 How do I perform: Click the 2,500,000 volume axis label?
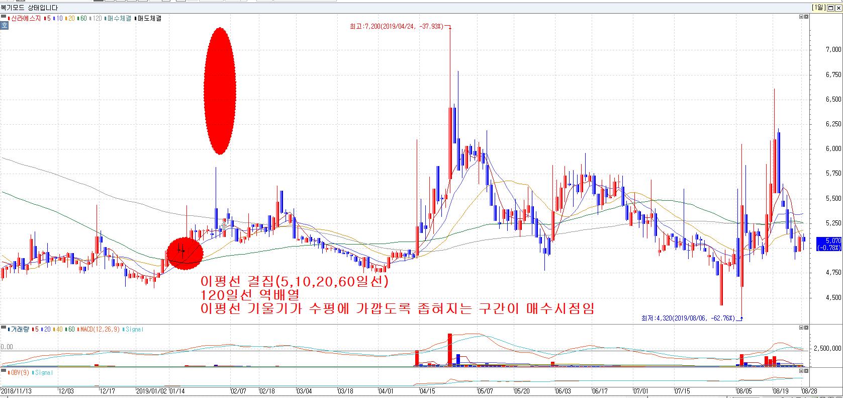click(827, 348)
